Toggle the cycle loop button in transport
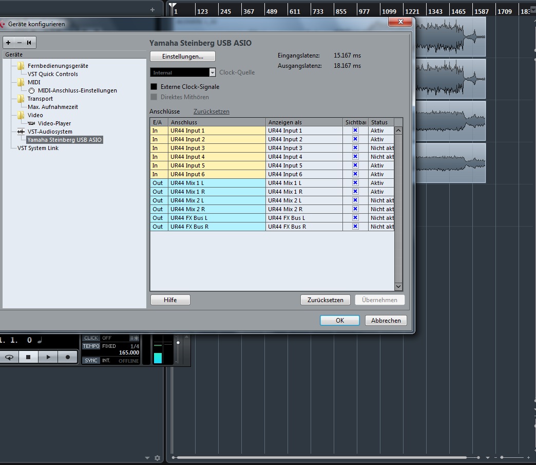 [9, 357]
